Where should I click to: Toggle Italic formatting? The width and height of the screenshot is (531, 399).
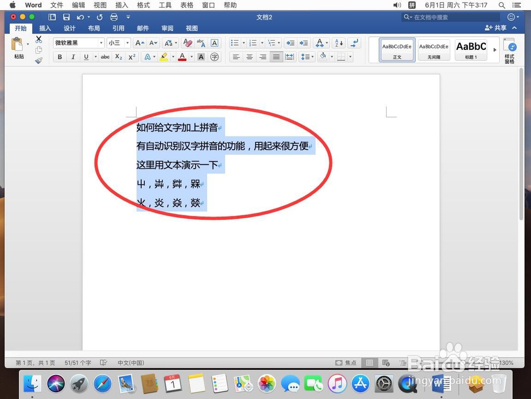73,57
